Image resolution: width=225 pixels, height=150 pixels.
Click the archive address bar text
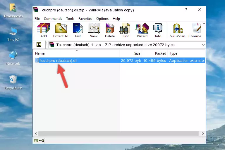[115, 45]
